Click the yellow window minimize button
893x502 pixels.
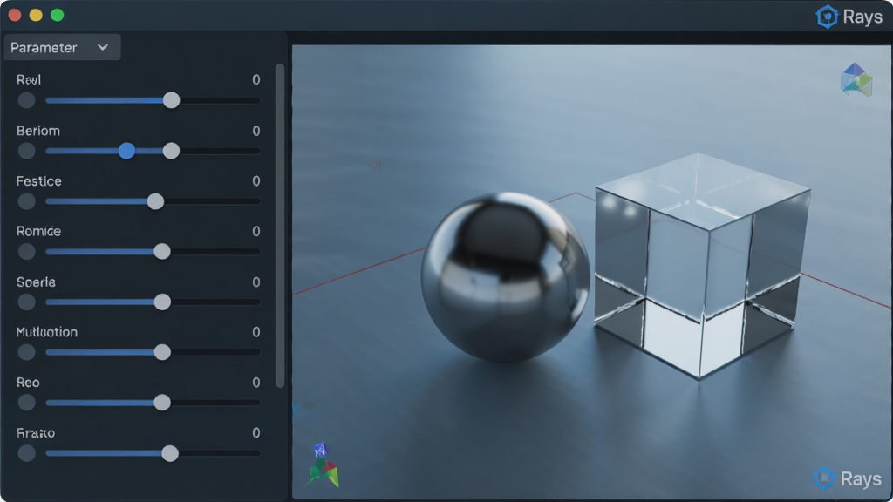(x=36, y=16)
